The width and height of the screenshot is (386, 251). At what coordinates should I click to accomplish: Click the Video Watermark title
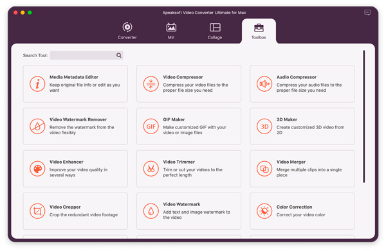point(181,204)
